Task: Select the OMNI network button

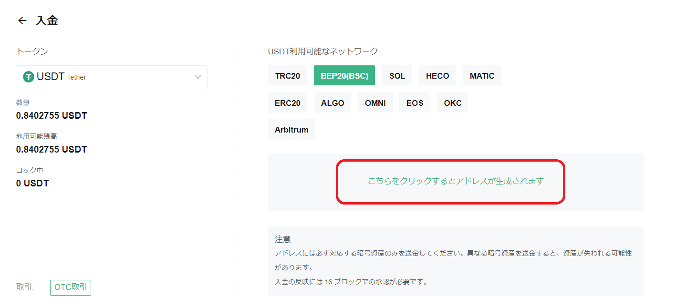Action: (375, 103)
